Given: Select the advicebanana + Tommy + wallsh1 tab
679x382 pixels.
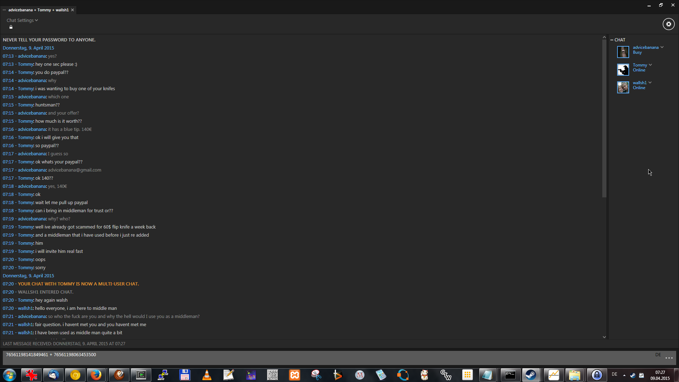Looking at the screenshot, I should (38, 10).
